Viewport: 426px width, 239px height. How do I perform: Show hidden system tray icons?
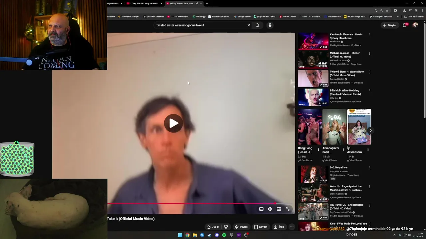(x=395, y=235)
